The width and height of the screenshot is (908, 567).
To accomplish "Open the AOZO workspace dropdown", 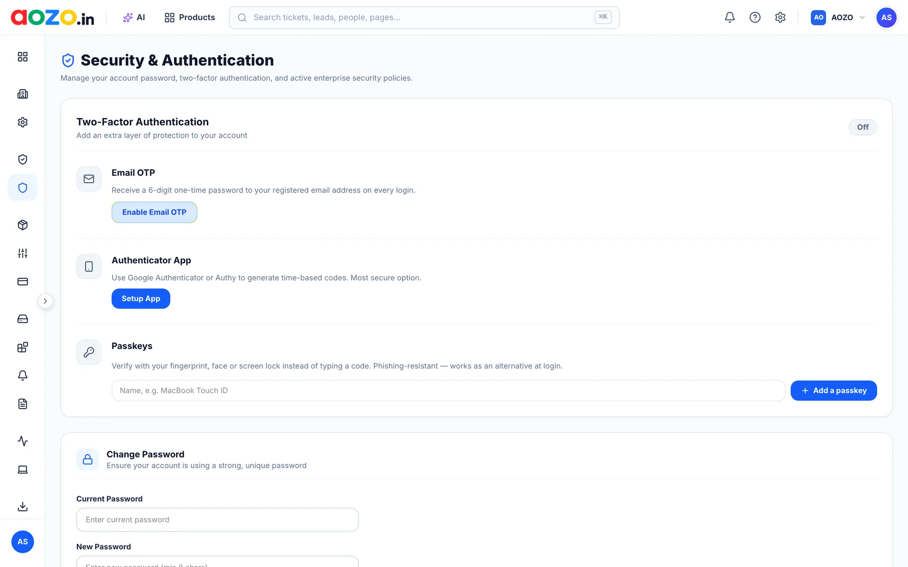I will coord(838,17).
